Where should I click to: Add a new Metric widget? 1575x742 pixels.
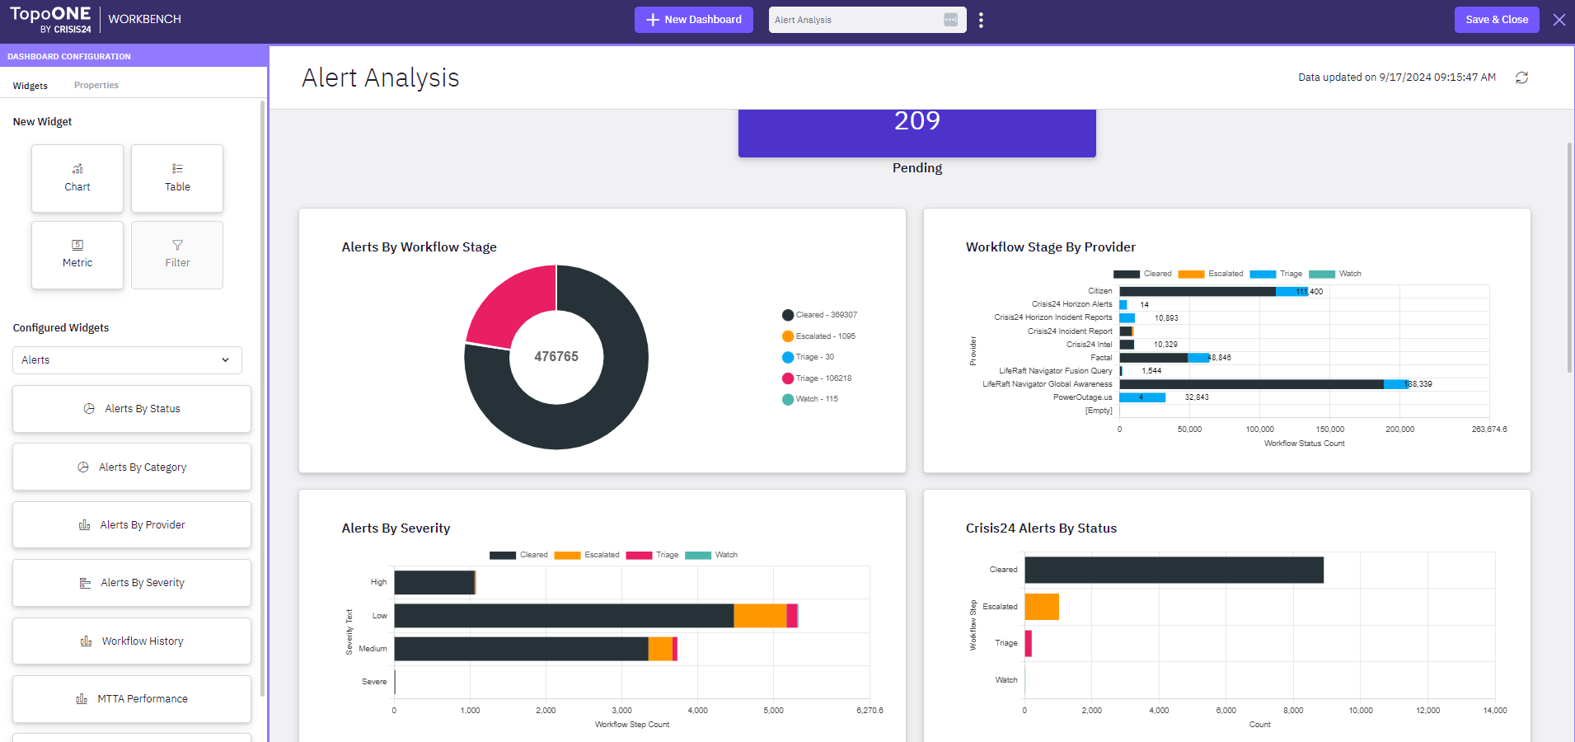tap(77, 255)
